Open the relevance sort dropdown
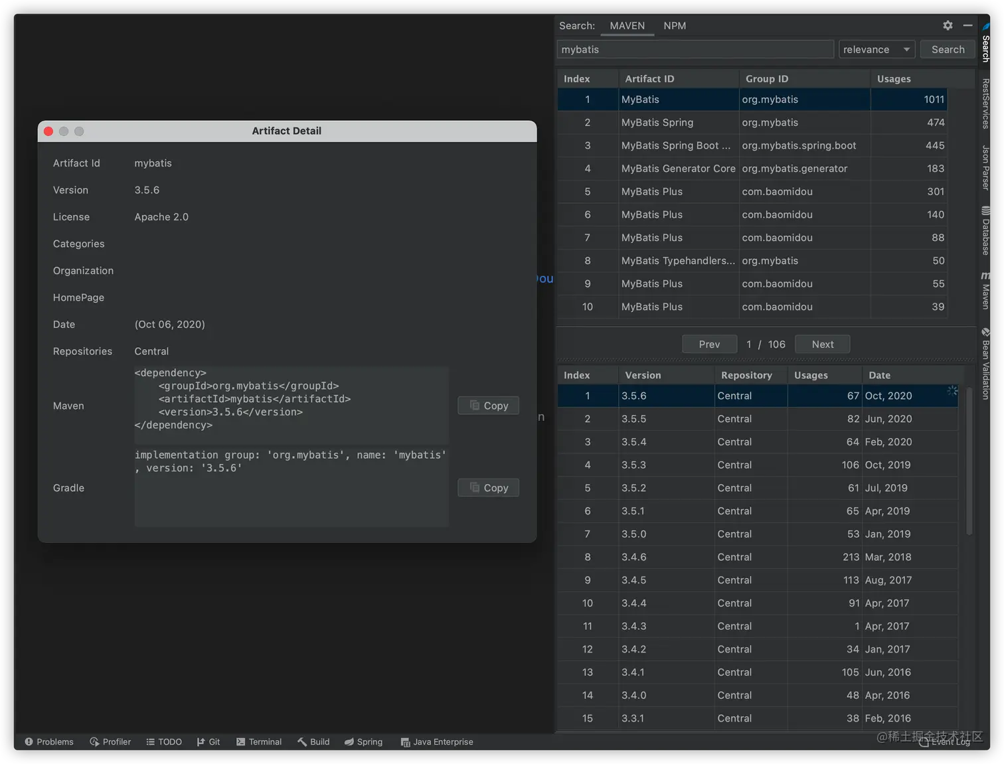Image resolution: width=1004 pixels, height=764 pixels. pyautogui.click(x=877, y=50)
